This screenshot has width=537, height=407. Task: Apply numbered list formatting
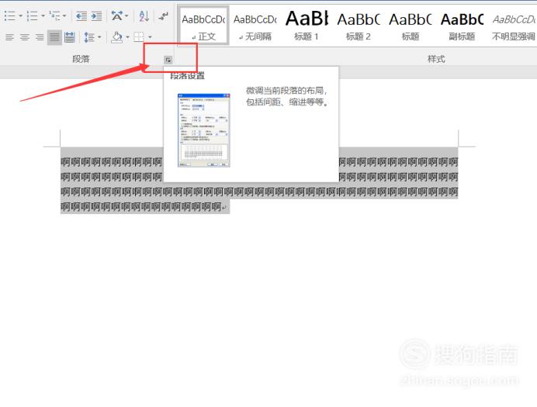[32, 16]
